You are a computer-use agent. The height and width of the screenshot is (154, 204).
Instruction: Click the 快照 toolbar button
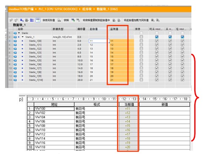(66, 20)
